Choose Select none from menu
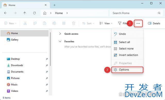Viewport: 165px width, 100px height. coord(127,48)
